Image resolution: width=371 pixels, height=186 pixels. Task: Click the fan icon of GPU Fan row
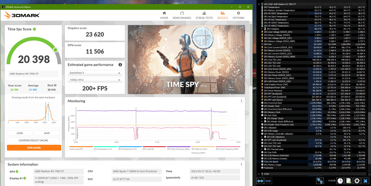pos(262,44)
